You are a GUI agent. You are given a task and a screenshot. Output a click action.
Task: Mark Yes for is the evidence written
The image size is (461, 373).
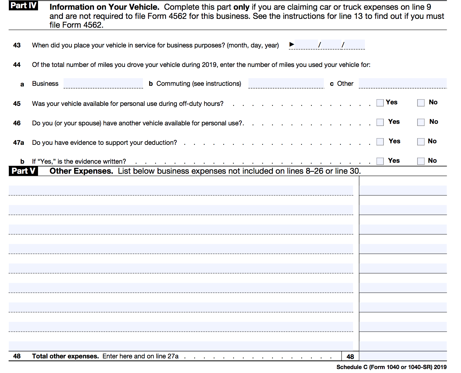point(380,161)
